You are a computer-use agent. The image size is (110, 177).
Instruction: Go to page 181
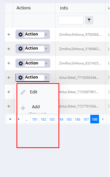[x=35, y=119]
